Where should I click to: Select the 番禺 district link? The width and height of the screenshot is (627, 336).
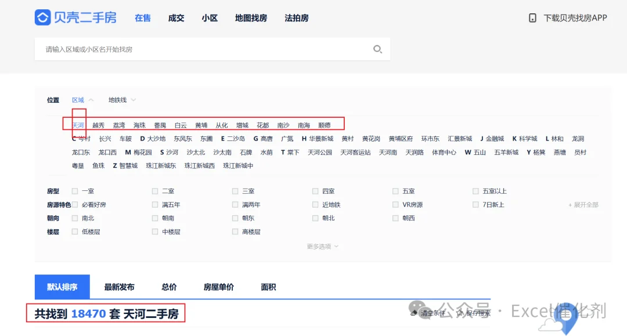pyautogui.click(x=160, y=125)
